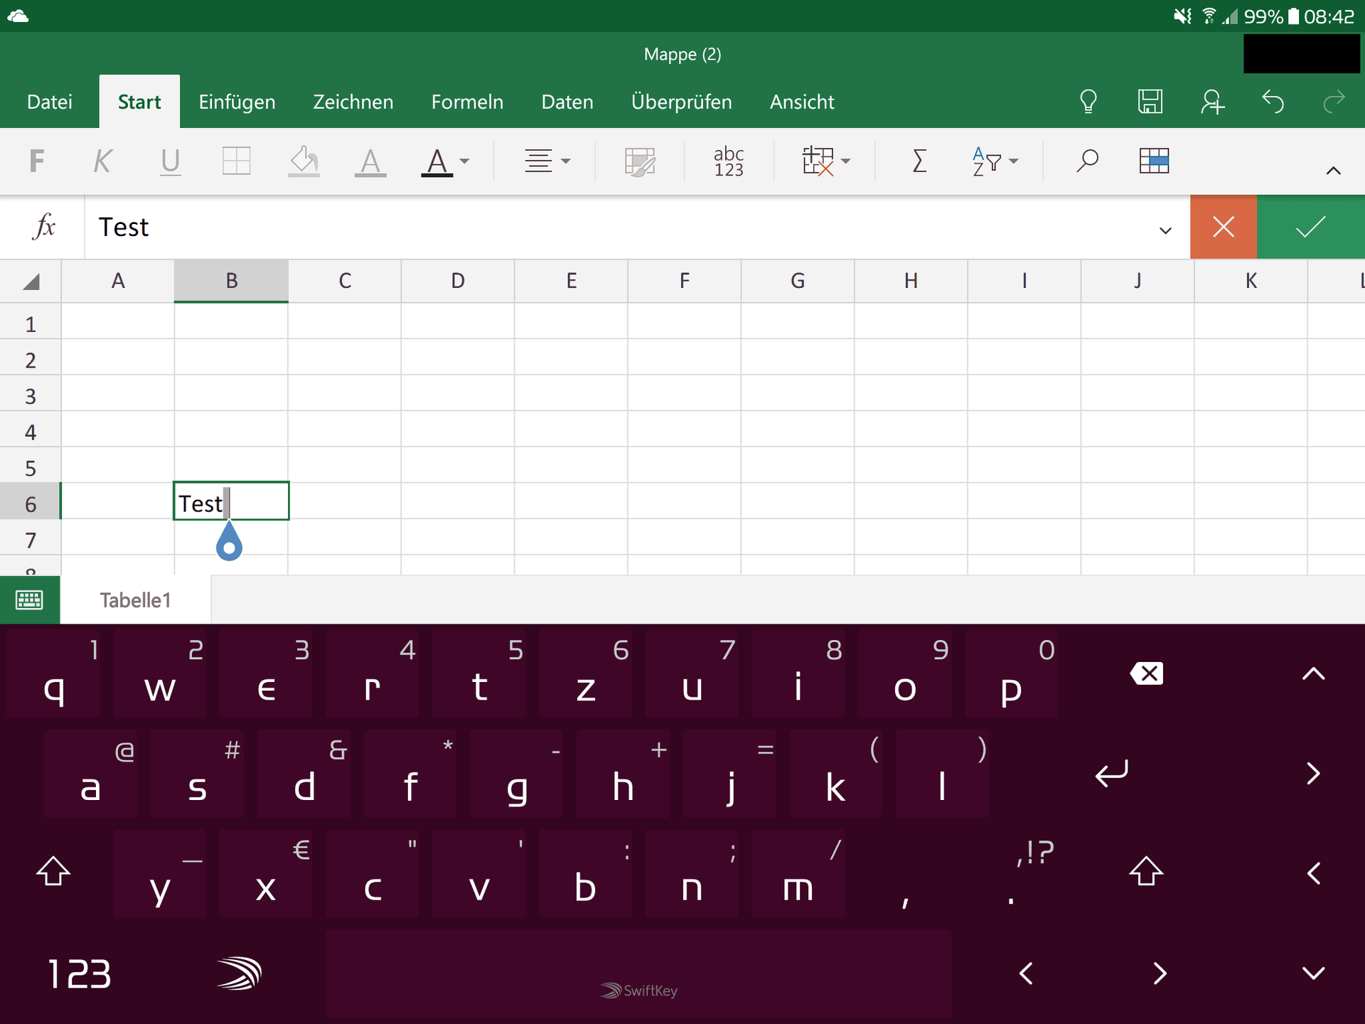Open the Tabelle1 sheet tab
Screen dimensions: 1365x1024
coord(135,600)
